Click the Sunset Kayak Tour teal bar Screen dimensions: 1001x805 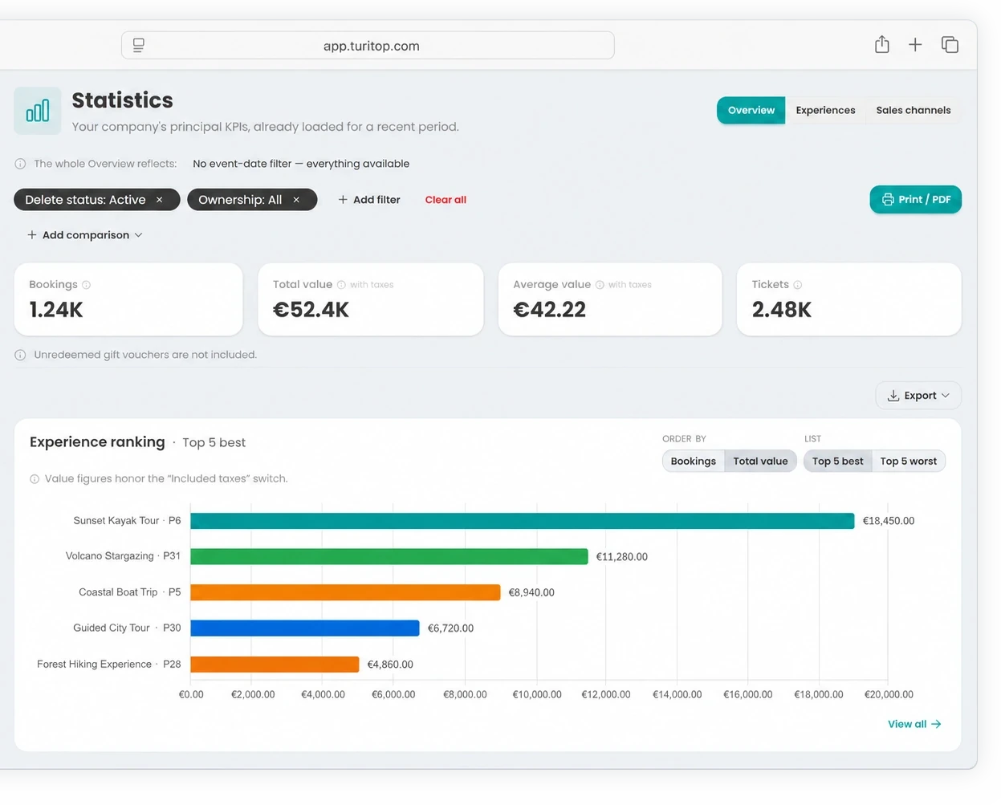click(x=523, y=521)
